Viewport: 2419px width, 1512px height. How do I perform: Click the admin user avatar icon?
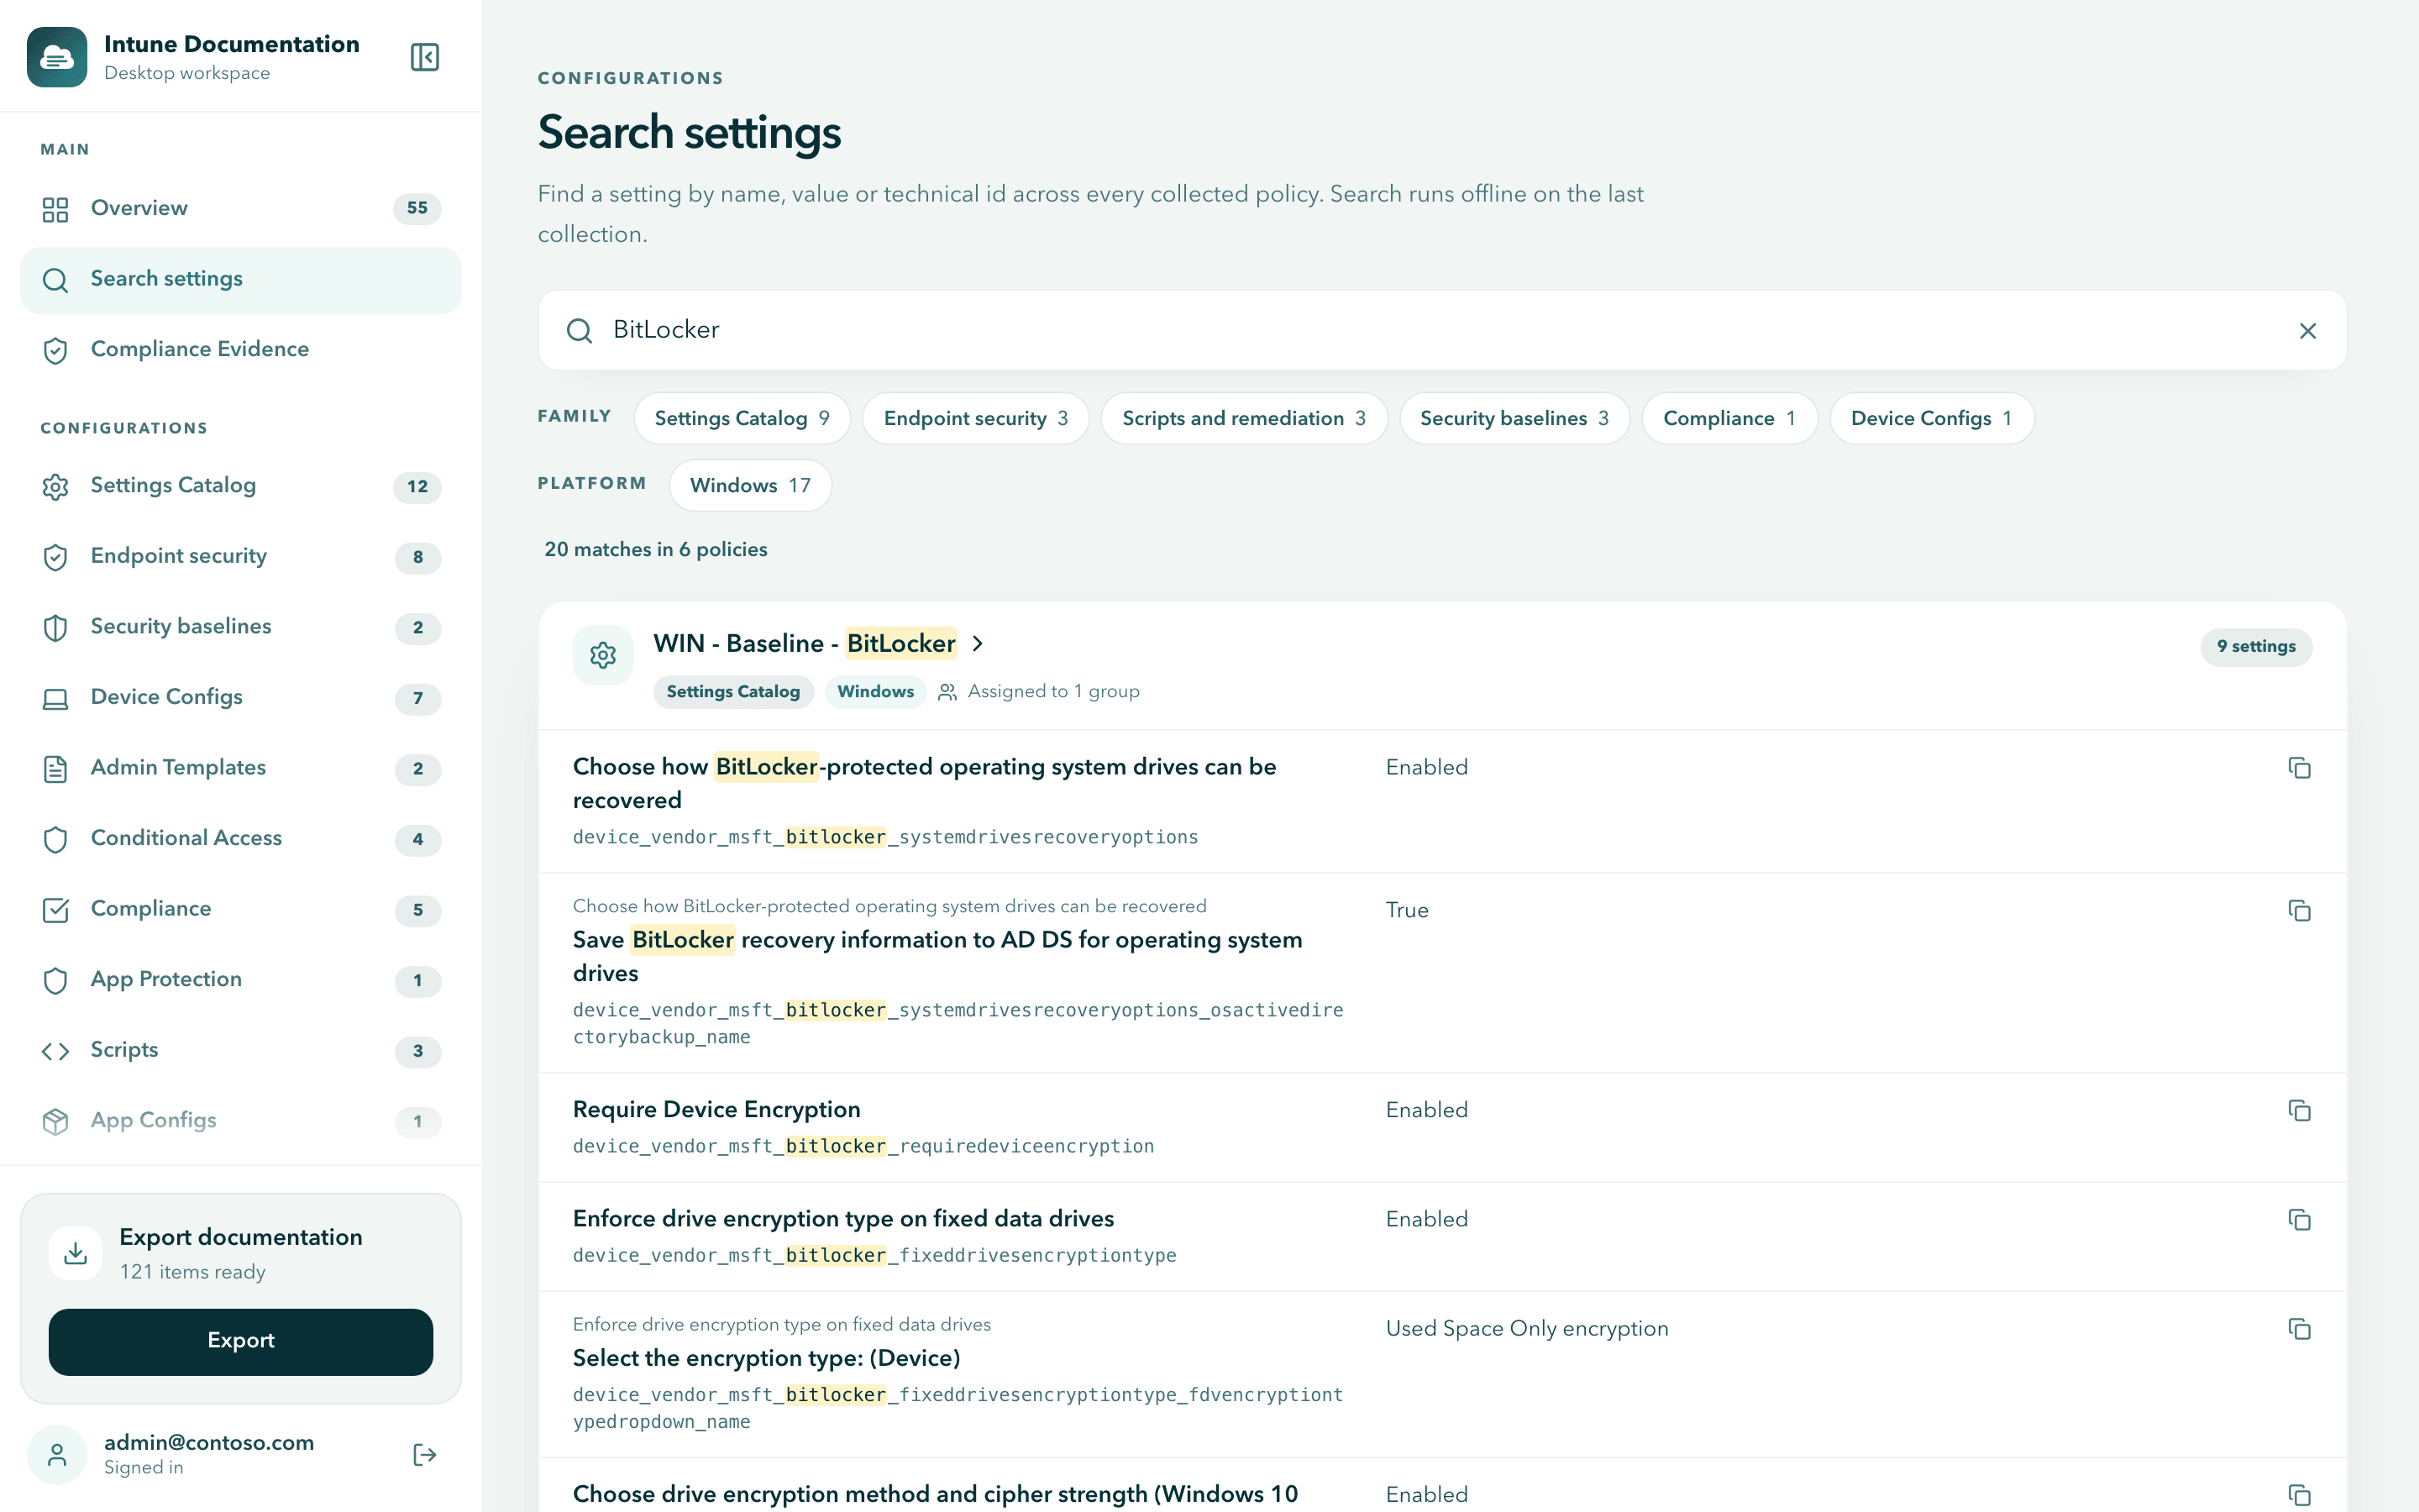[57, 1455]
